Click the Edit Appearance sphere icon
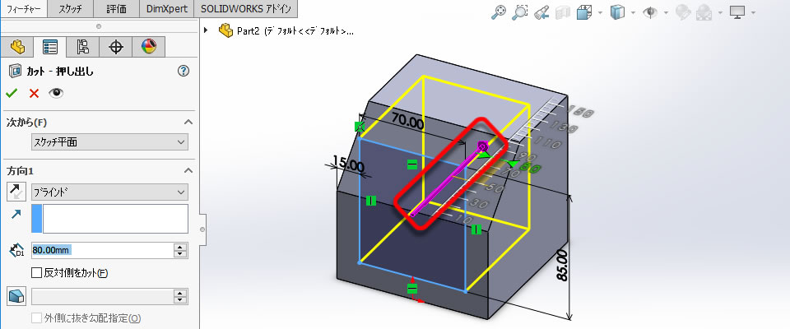The height and width of the screenshot is (329, 790). (683, 12)
